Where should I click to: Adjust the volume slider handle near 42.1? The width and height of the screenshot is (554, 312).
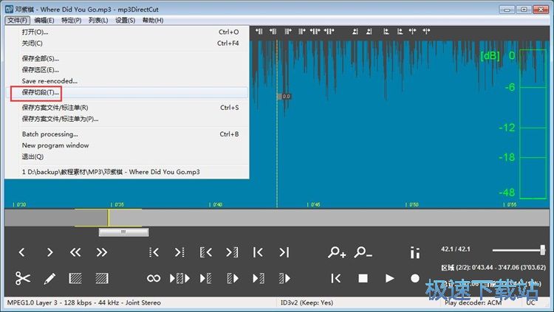pyautogui.click(x=542, y=250)
